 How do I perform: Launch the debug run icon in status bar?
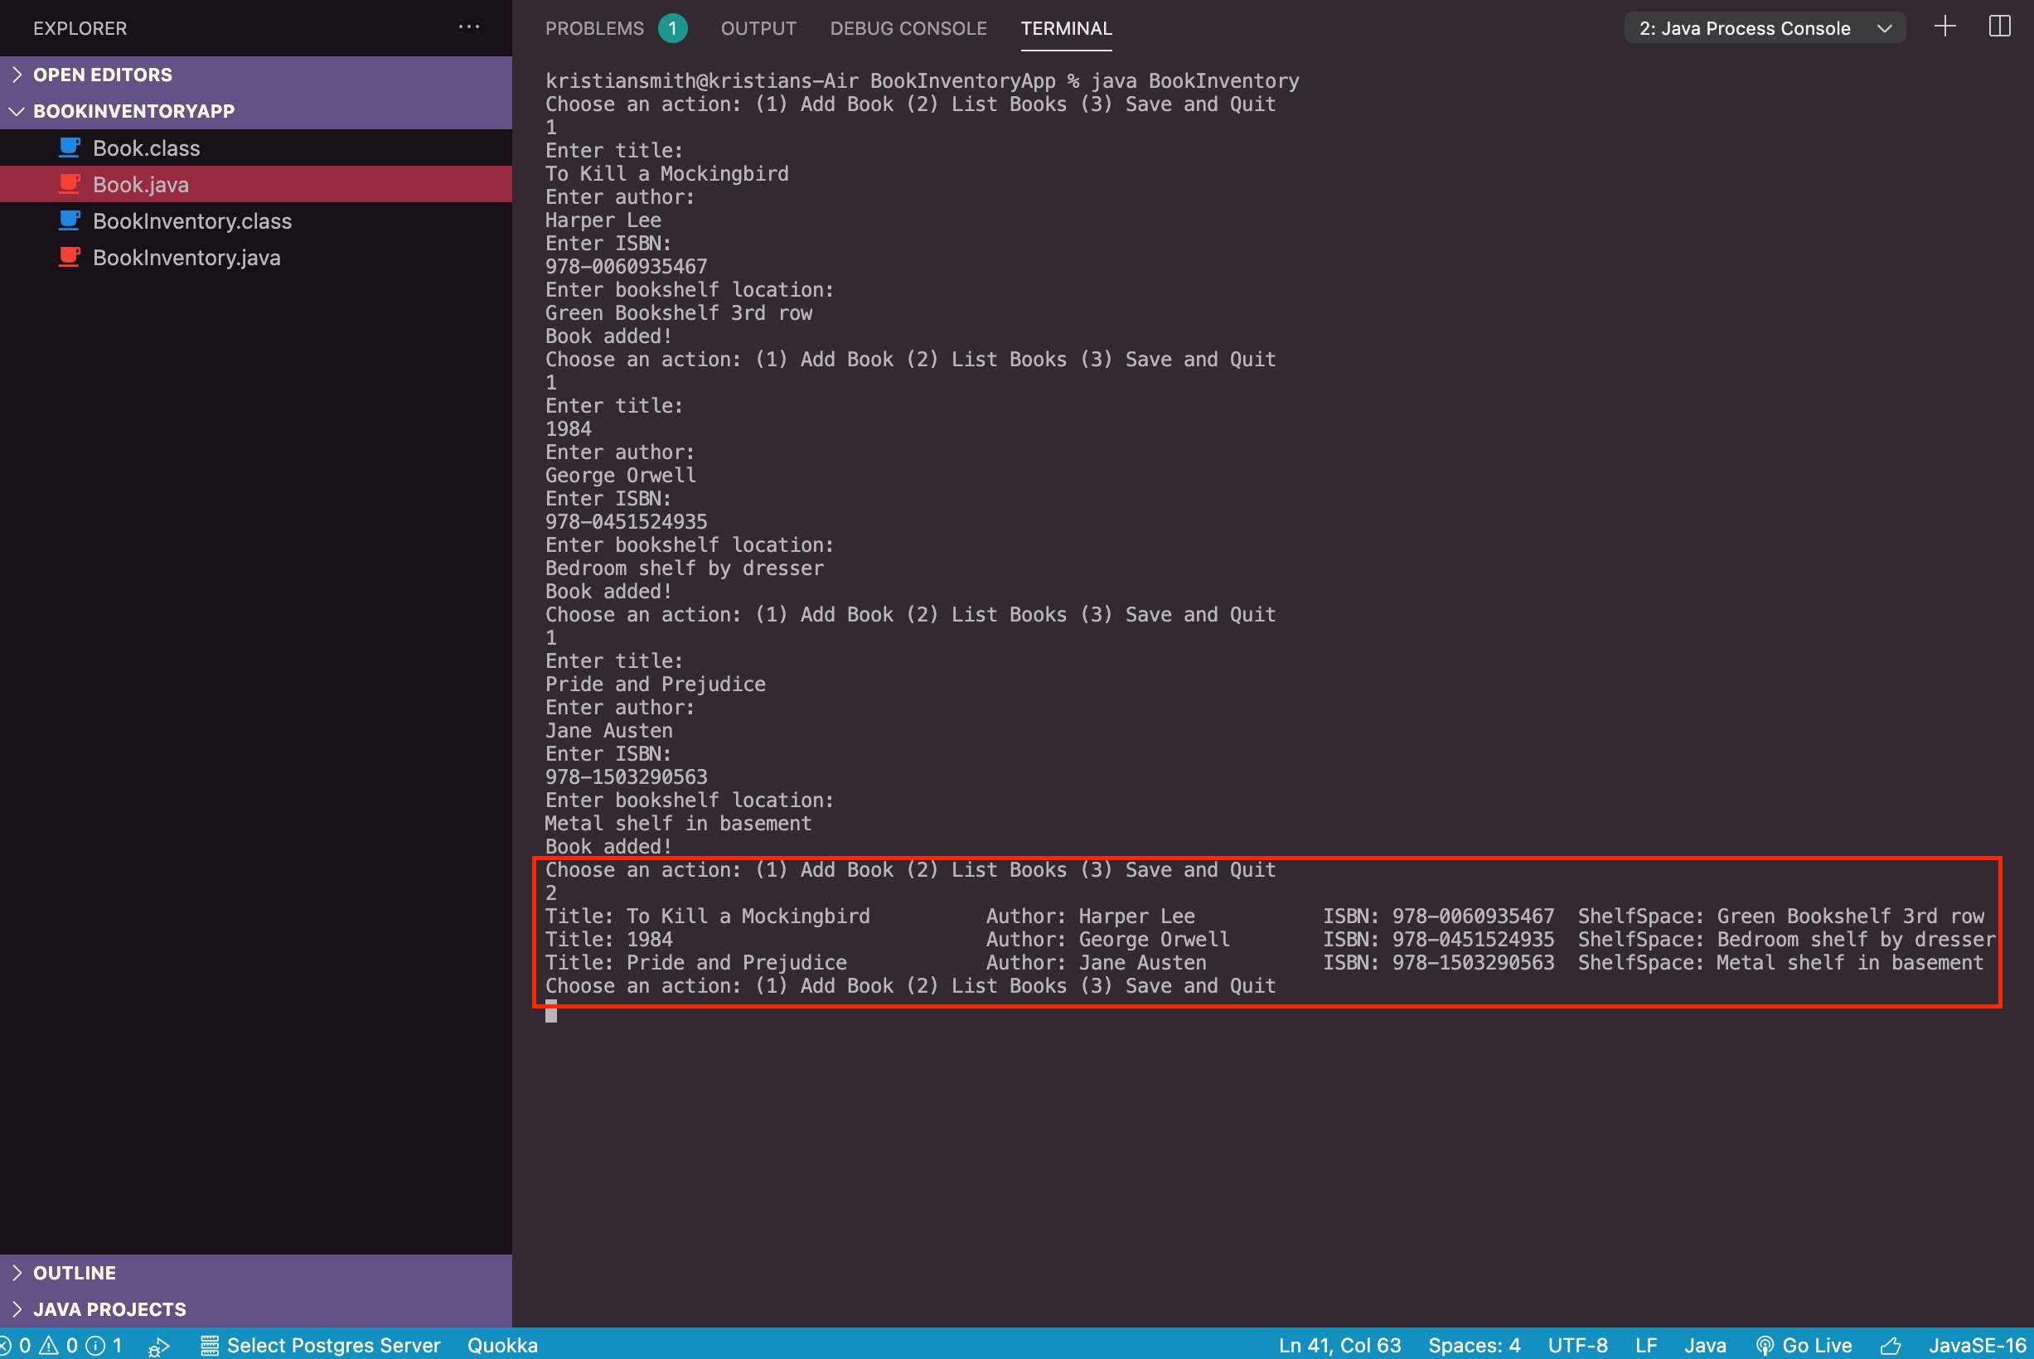tap(158, 1346)
